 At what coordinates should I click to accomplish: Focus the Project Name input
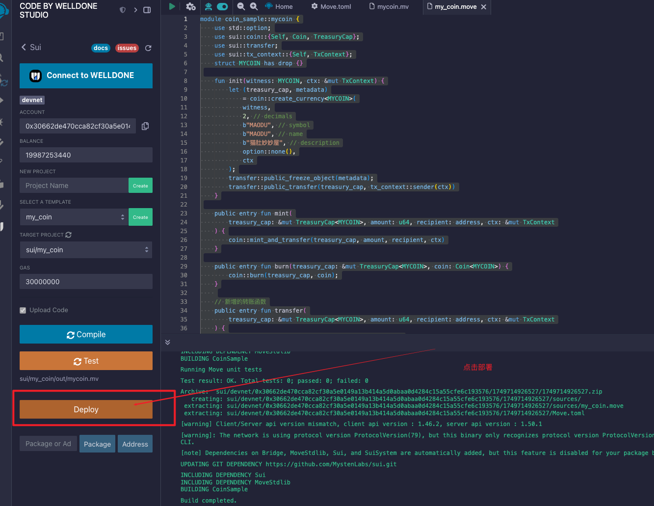coord(74,186)
